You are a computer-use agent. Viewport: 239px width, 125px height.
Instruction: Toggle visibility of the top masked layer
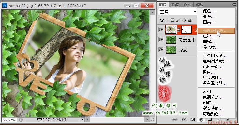coord(161,30)
